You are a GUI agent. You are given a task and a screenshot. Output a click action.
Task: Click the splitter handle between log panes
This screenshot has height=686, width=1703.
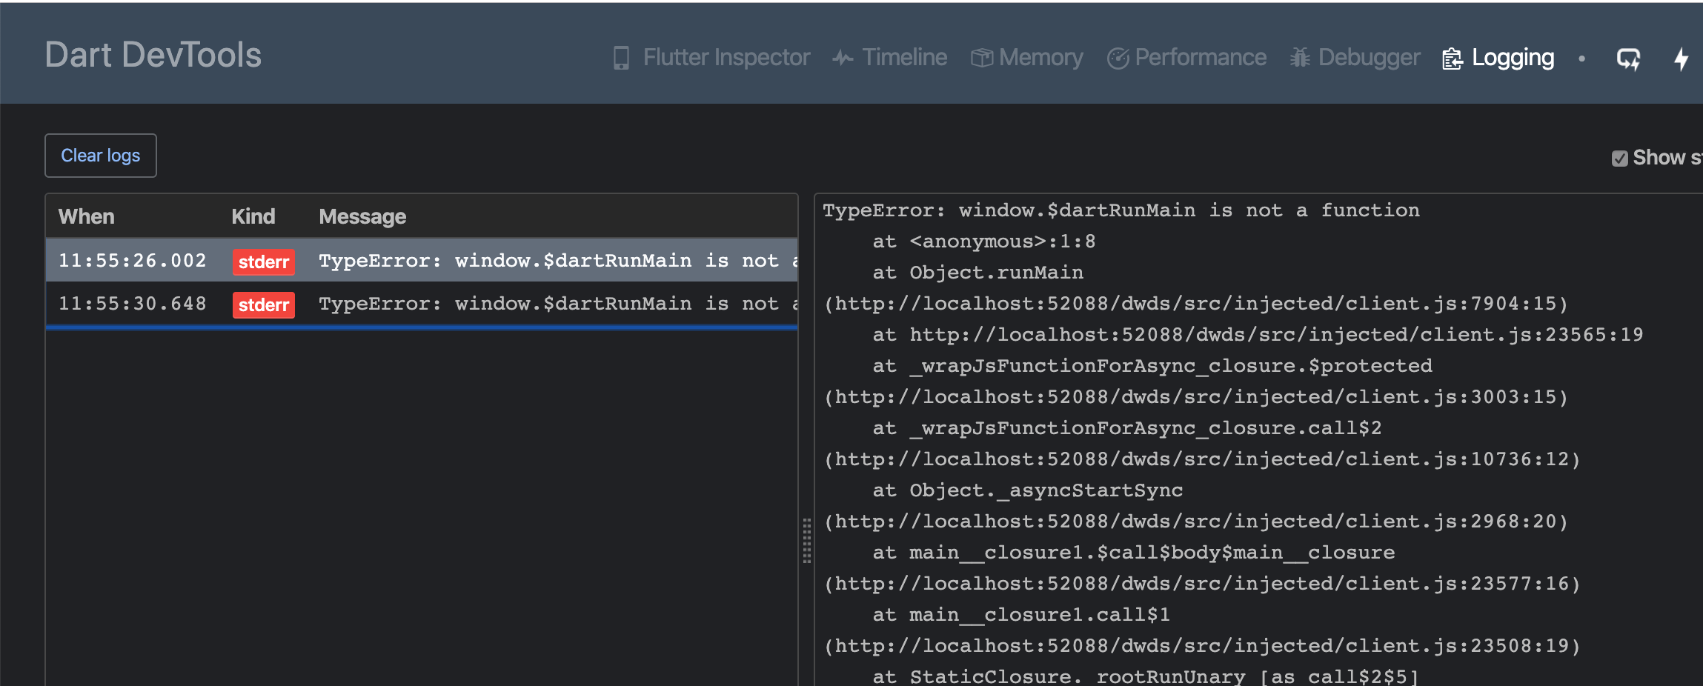[806, 541]
